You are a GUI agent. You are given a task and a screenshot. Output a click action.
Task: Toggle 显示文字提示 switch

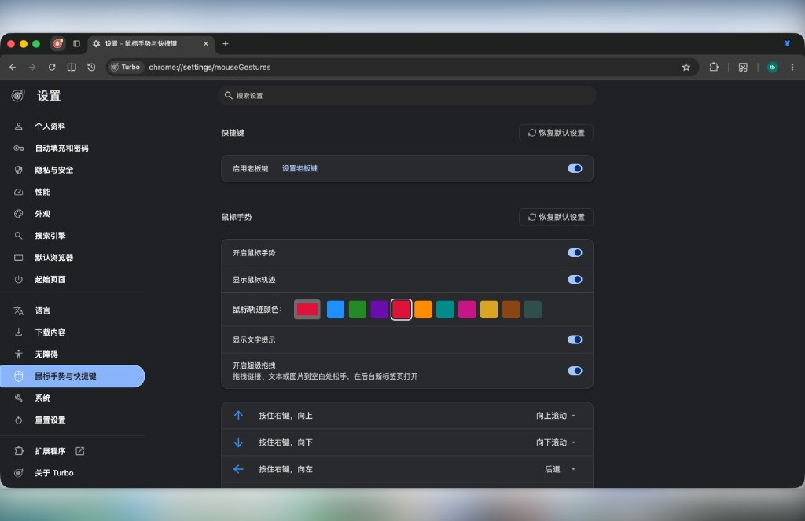575,339
